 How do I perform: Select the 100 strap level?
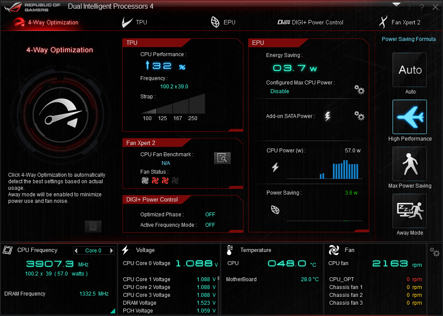[147, 118]
